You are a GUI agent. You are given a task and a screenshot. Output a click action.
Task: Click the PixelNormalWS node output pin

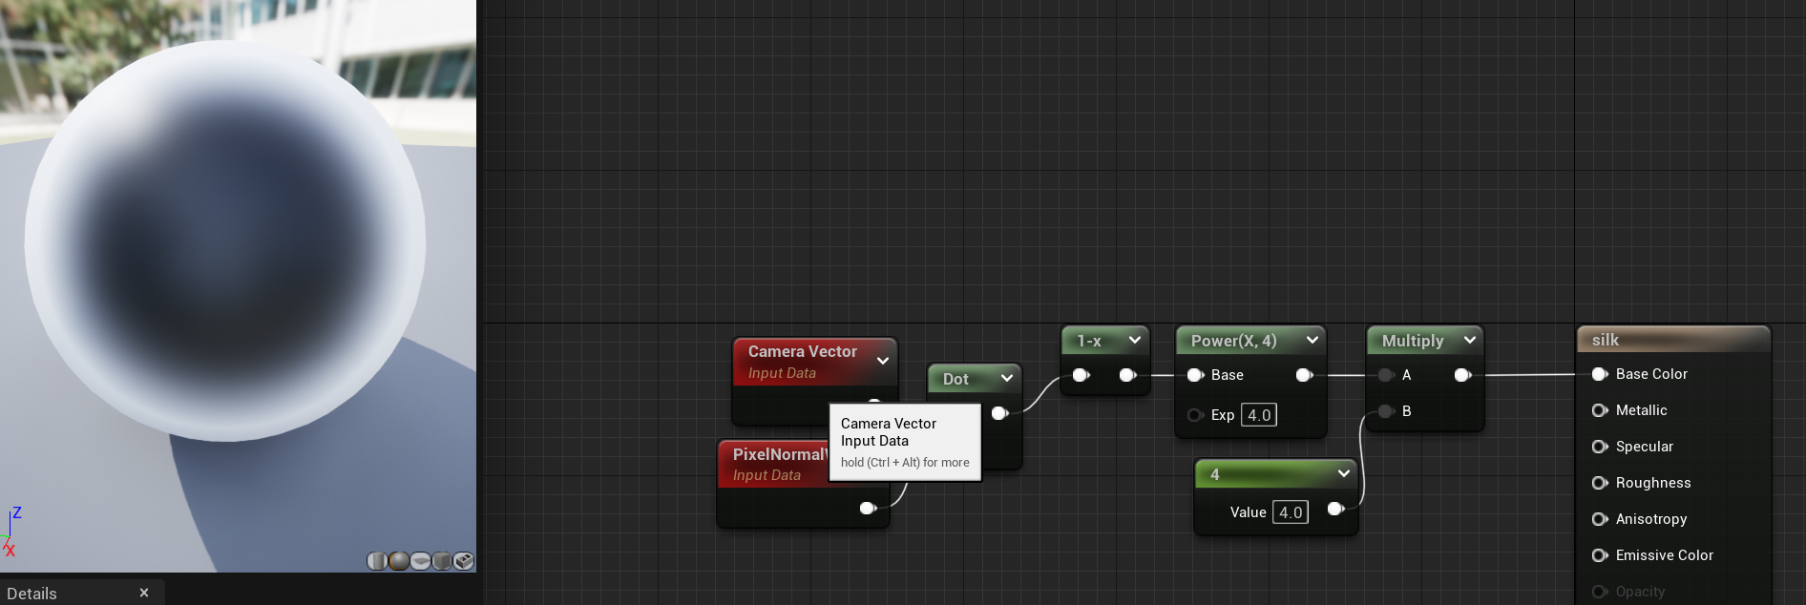[868, 508]
